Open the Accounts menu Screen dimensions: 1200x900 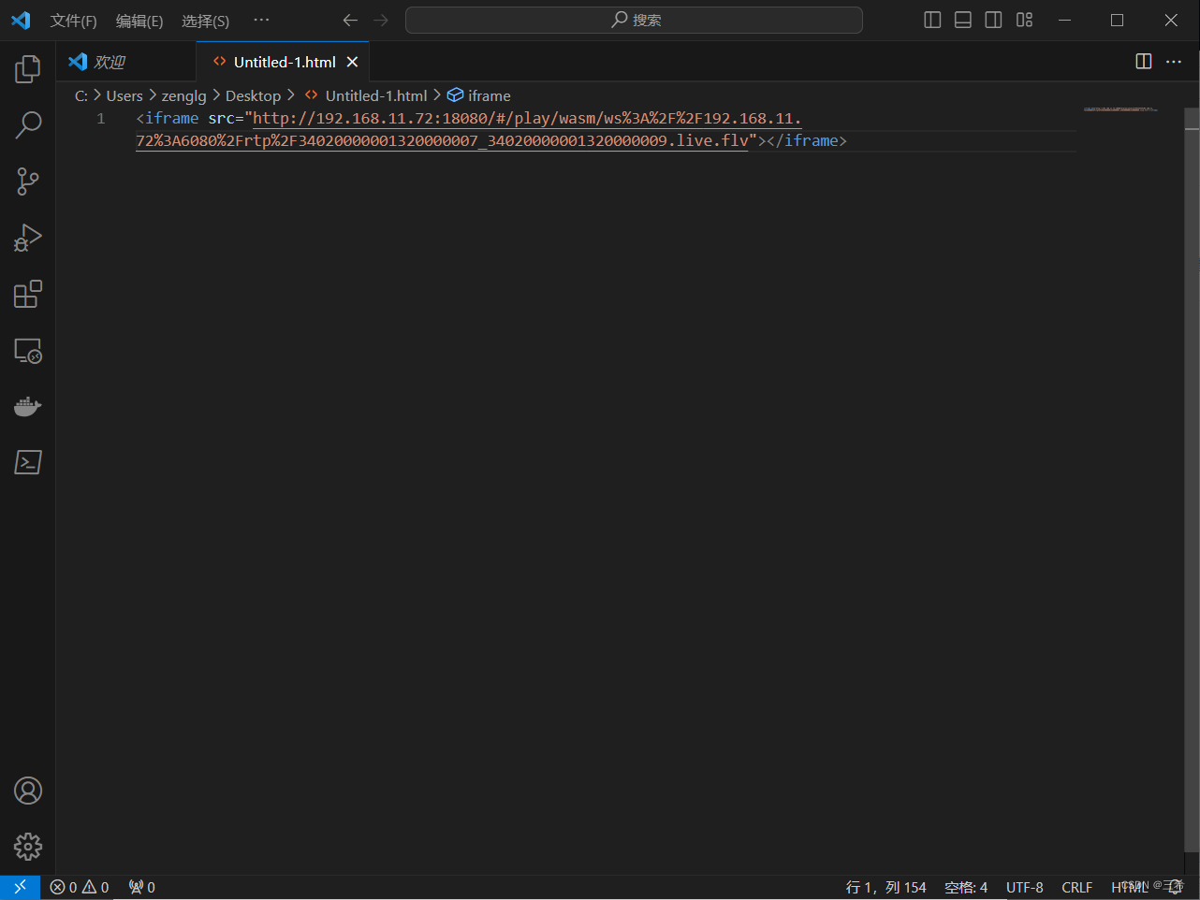(28, 791)
